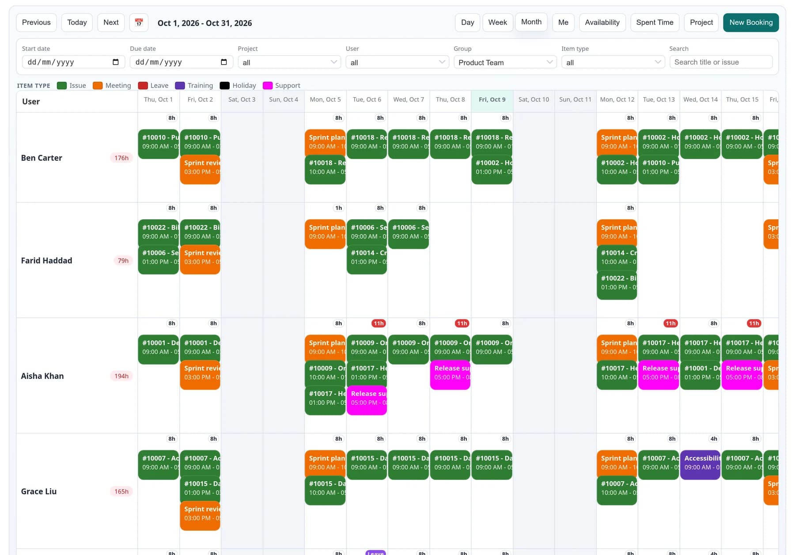
Task: Expand the Project filter dropdown
Action: [x=289, y=62]
